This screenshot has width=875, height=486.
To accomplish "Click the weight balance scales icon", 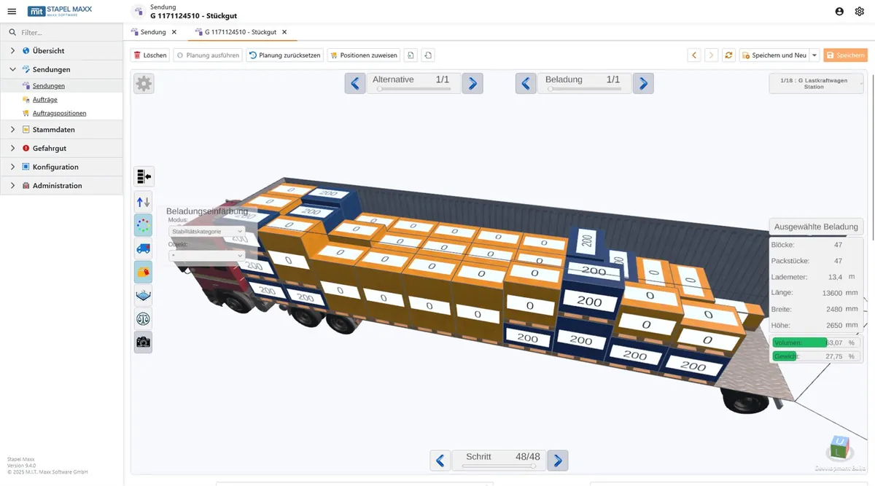I will (x=144, y=318).
